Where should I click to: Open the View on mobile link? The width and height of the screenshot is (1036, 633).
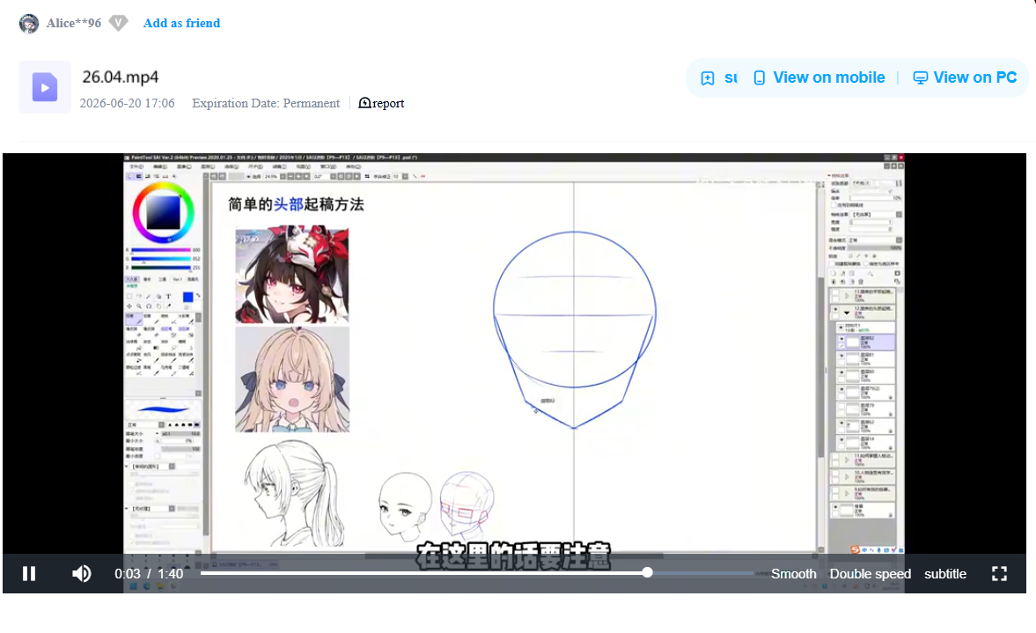pyautogui.click(x=828, y=78)
